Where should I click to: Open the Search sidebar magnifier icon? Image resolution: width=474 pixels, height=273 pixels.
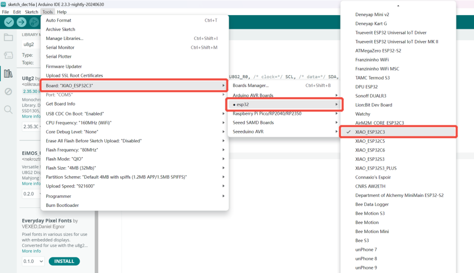[9, 109]
